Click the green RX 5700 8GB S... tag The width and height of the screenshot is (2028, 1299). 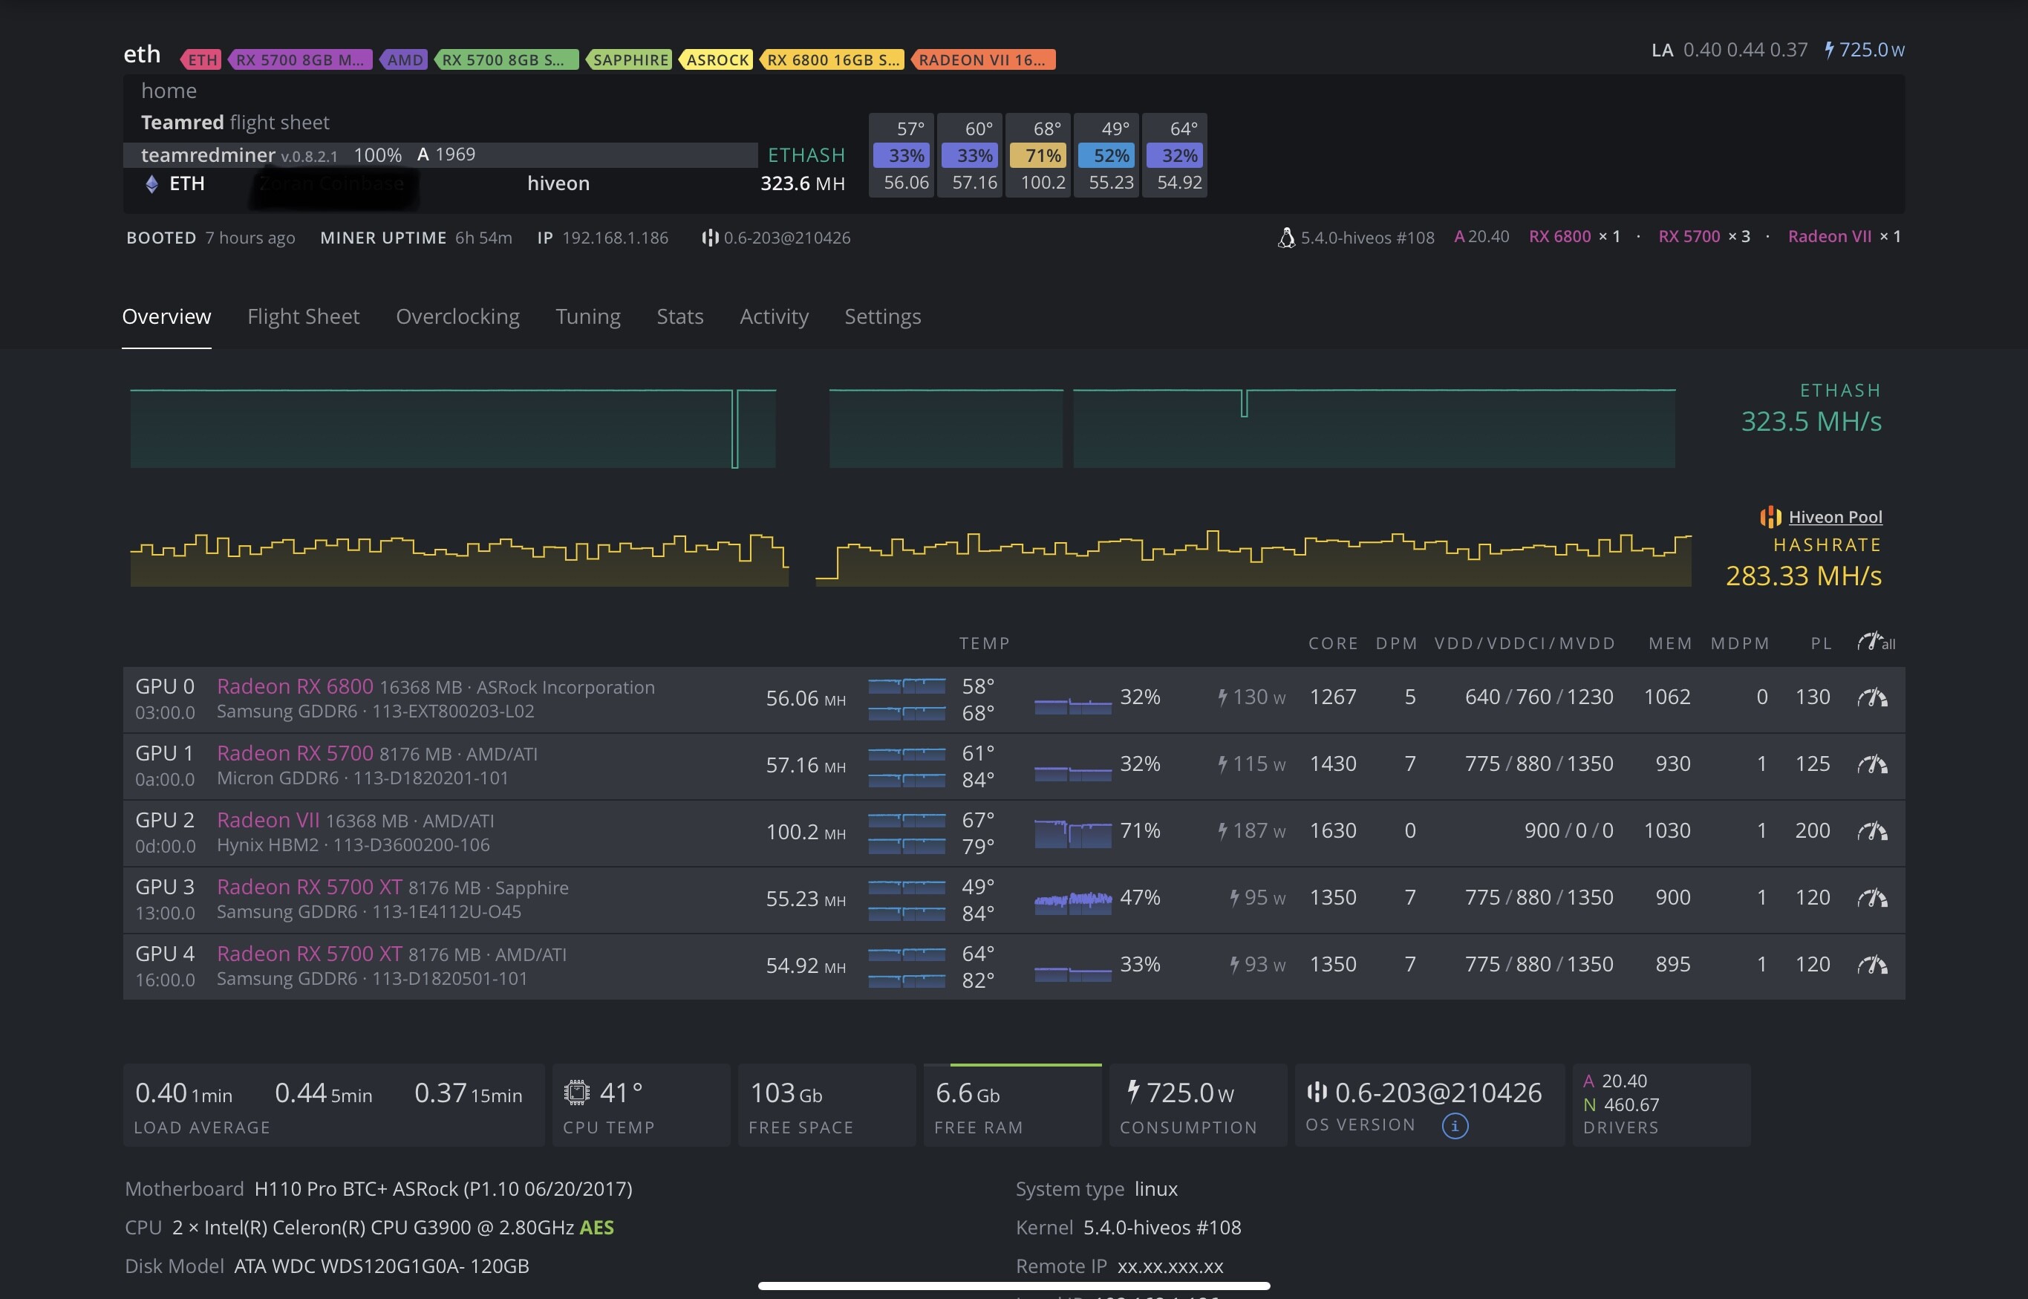pos(506,59)
